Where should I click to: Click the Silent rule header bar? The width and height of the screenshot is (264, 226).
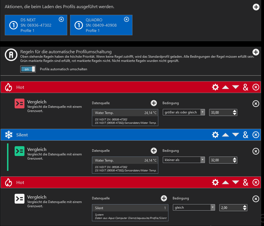pos(112,135)
